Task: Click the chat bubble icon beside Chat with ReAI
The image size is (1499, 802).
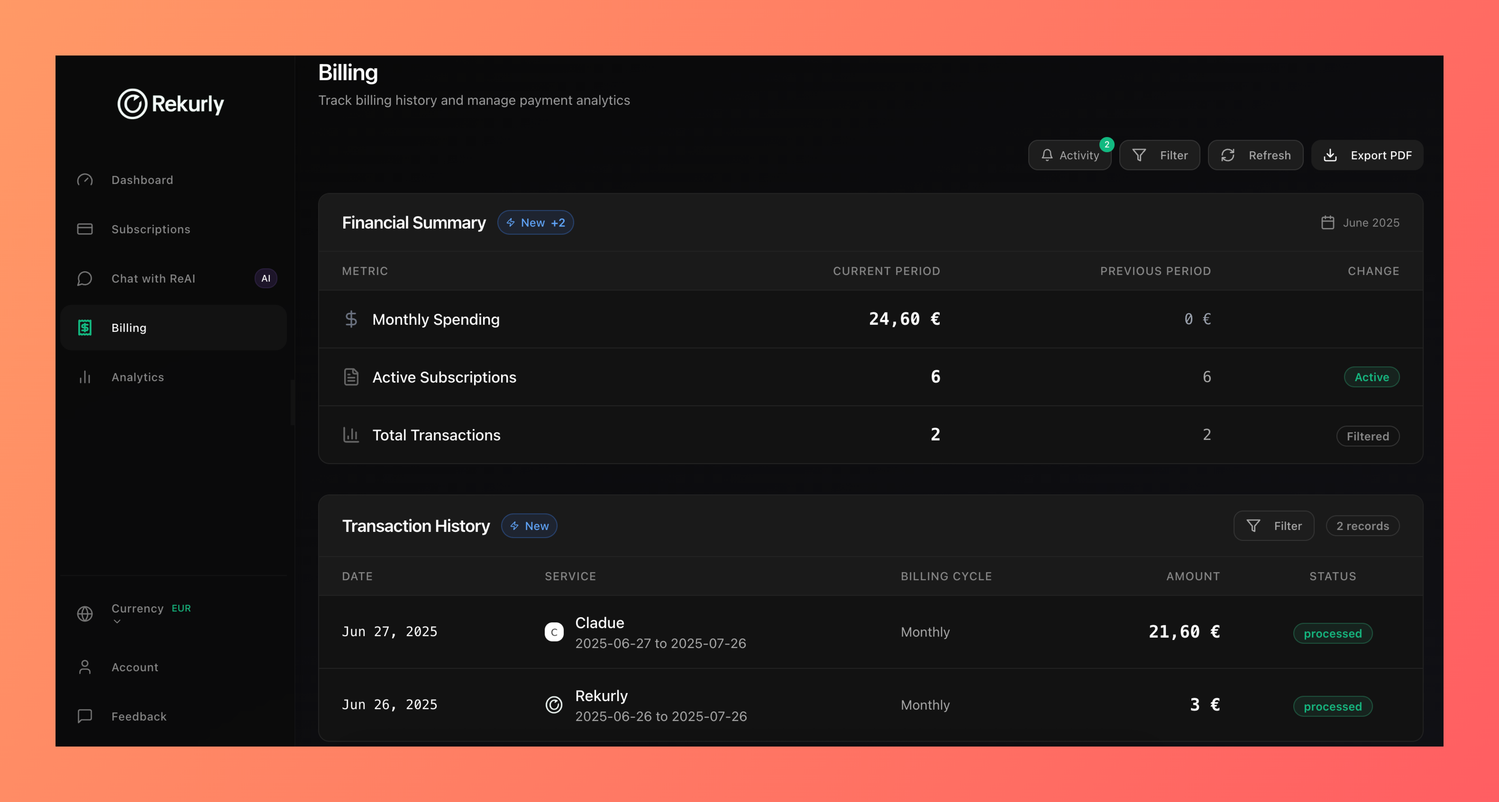Action: [85, 279]
